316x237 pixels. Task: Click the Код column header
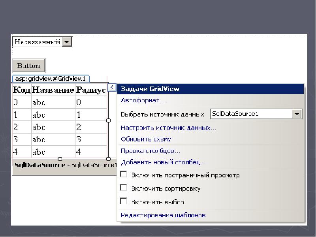[22, 90]
